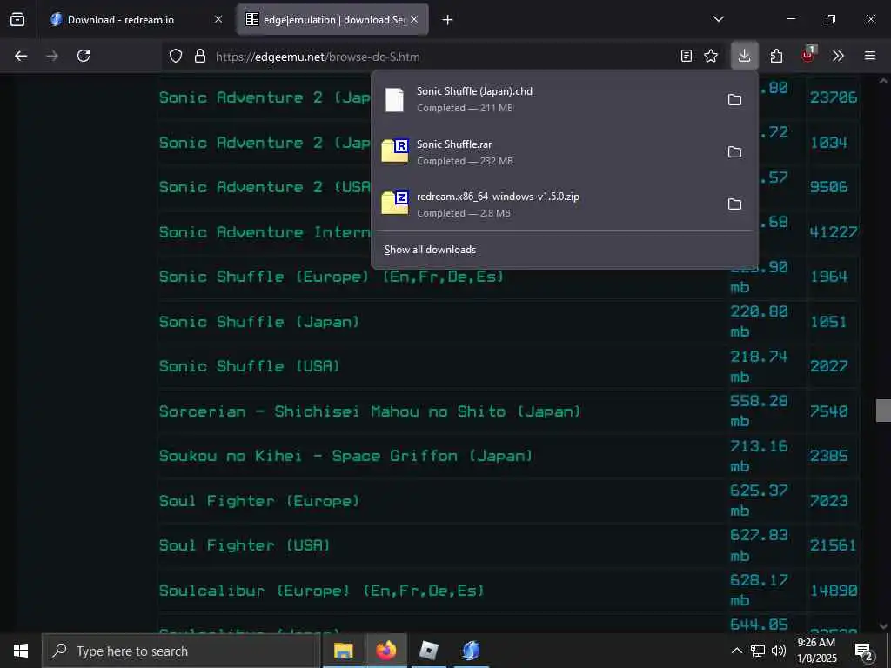This screenshot has width=891, height=668.
Task: Close the edgeemulation tab
Action: click(x=414, y=19)
